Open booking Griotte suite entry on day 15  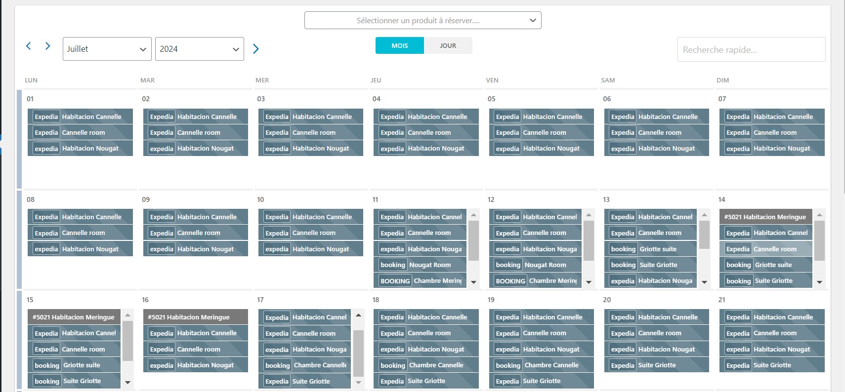click(74, 365)
